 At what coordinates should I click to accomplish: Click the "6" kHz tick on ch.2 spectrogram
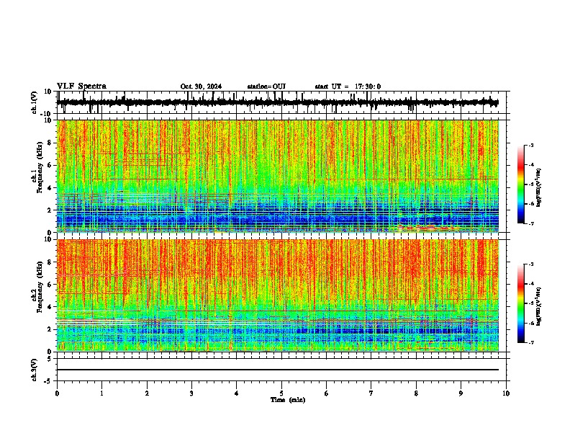click(50, 285)
